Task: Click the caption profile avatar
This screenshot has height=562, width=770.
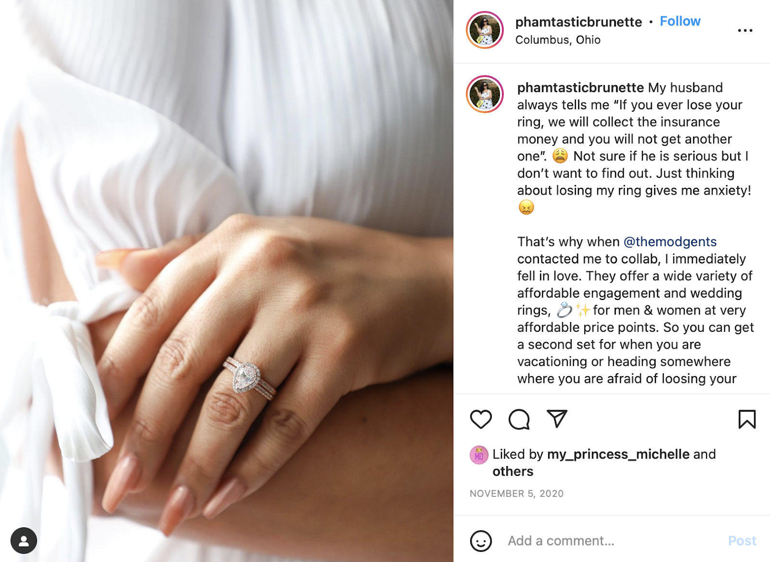Action: 485,94
